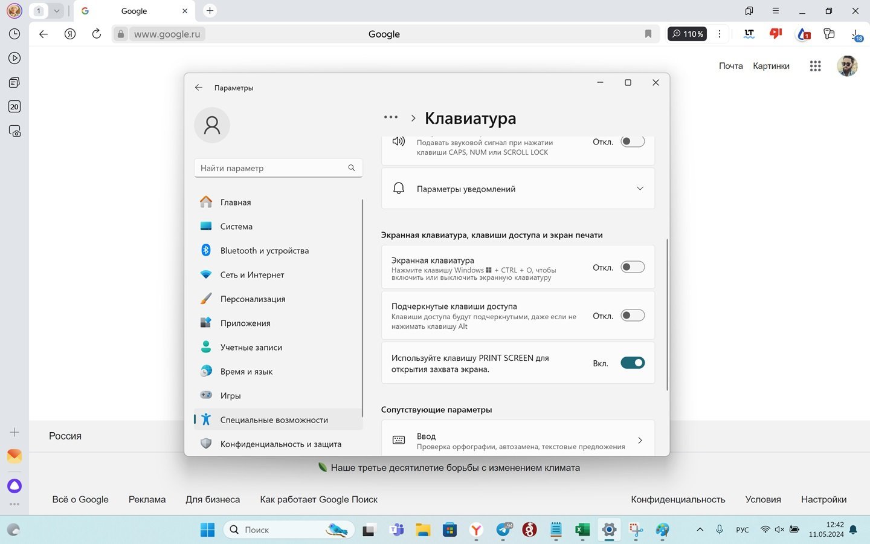Image resolution: width=870 pixels, height=544 pixels.
Task: Click browser back arrow
Action: (x=43, y=34)
